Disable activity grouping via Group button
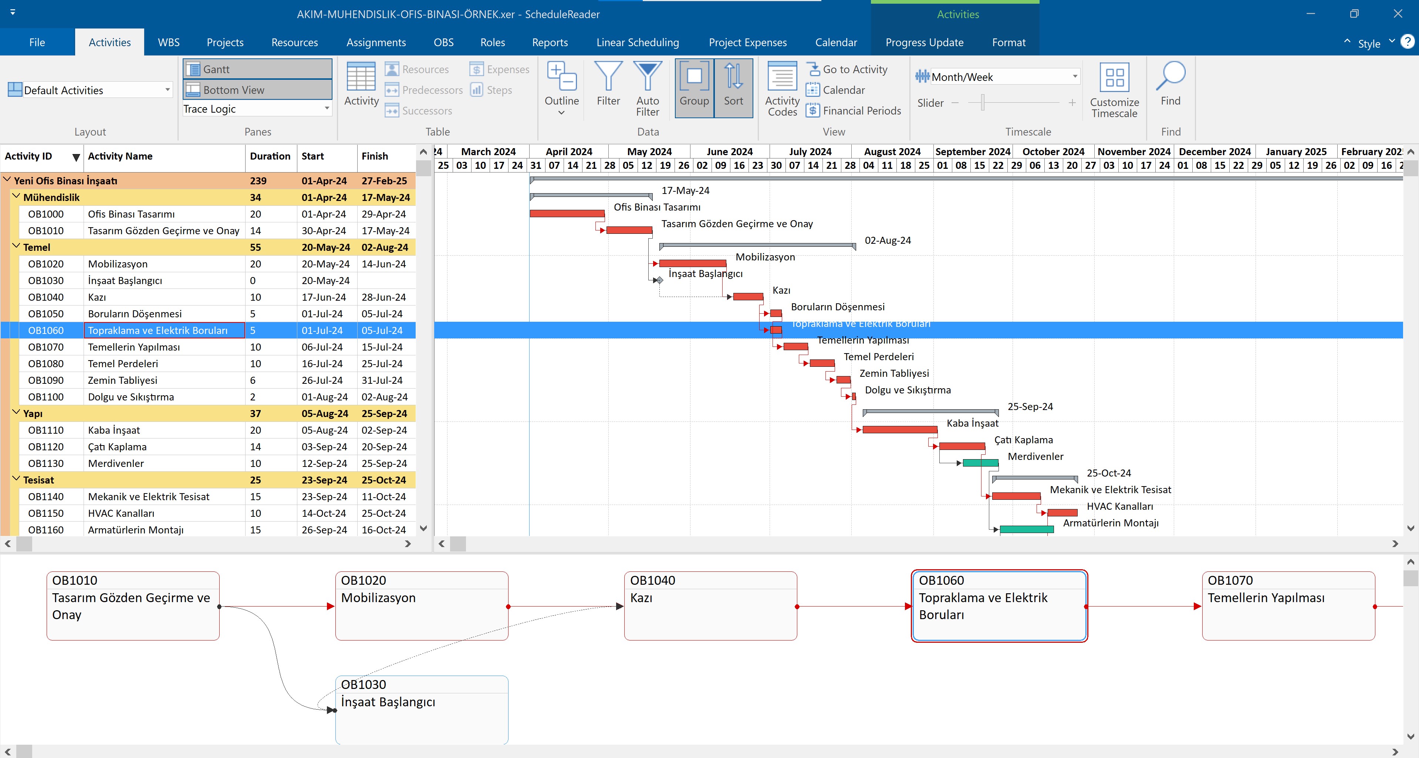The image size is (1419, 758). click(693, 88)
